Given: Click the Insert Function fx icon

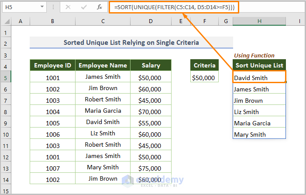Looking at the screenshot, I should 100,7.
